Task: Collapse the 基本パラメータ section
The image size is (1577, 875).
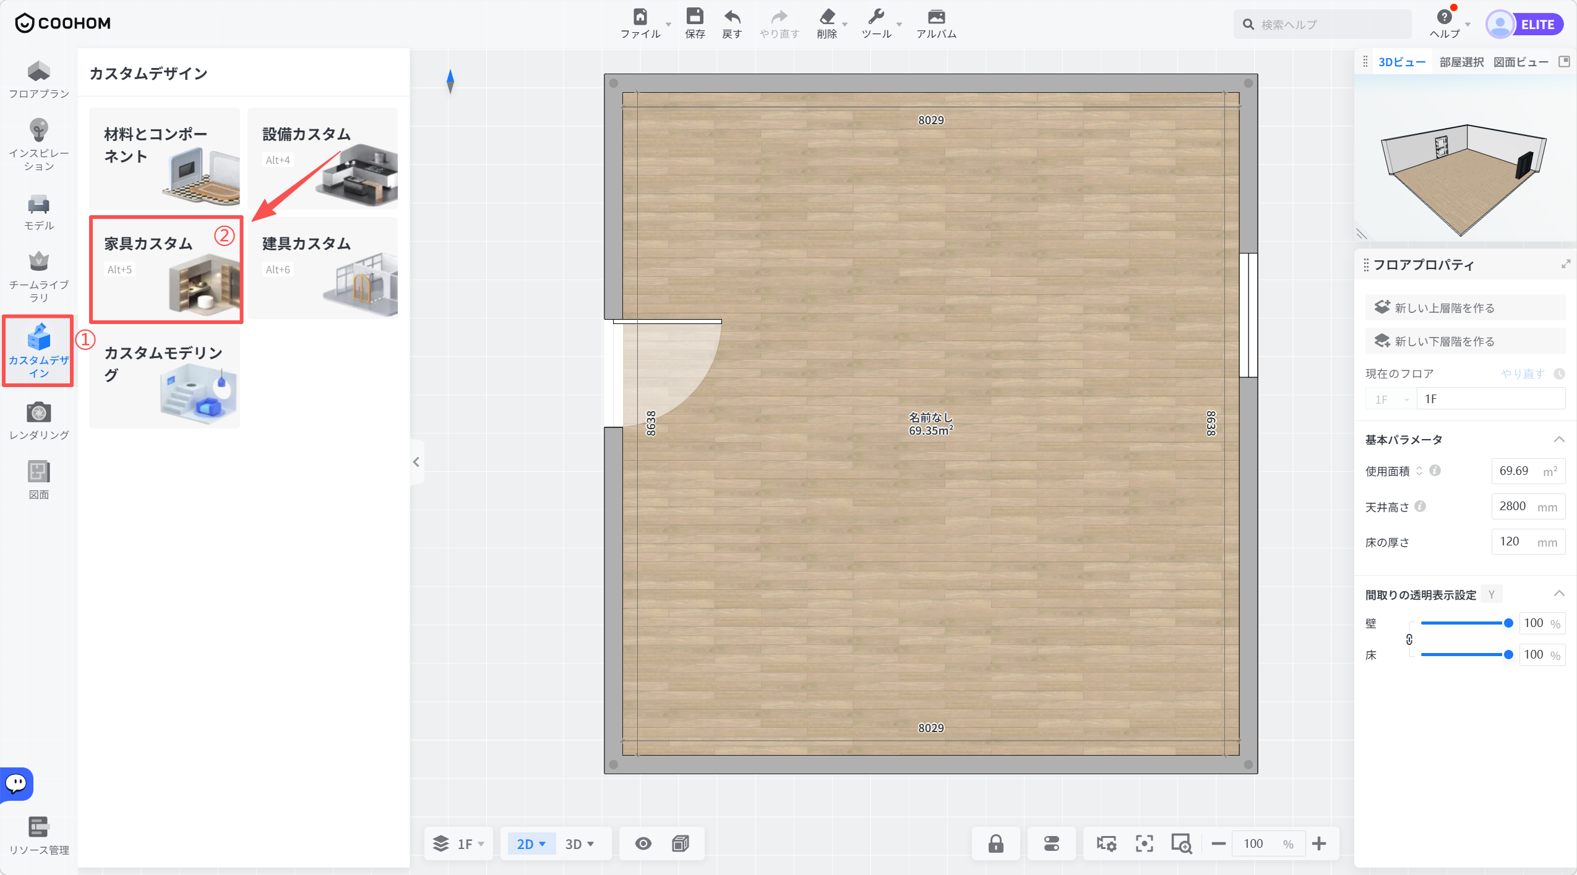Action: click(x=1559, y=439)
